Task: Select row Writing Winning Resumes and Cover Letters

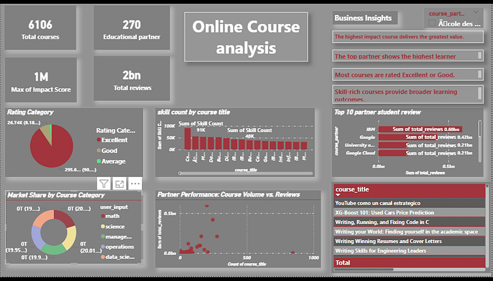Action: [x=409, y=241]
